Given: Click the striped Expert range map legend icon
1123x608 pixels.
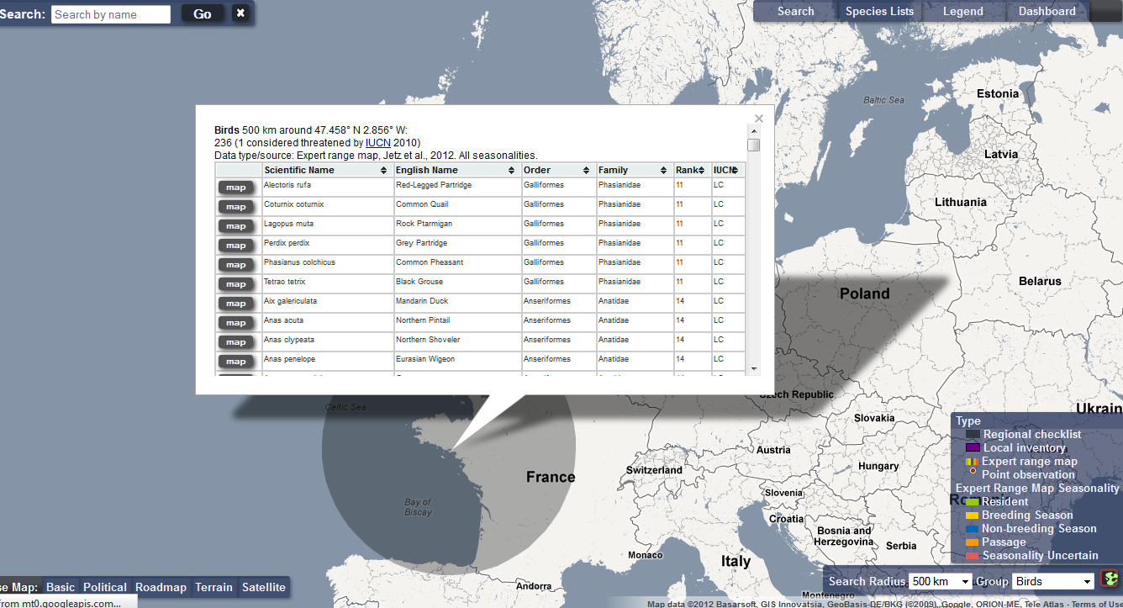Looking at the screenshot, I should click(x=973, y=461).
